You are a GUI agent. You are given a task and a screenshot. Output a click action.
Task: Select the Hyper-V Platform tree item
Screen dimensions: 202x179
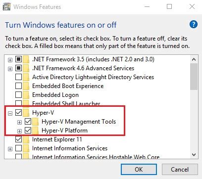point(64,131)
